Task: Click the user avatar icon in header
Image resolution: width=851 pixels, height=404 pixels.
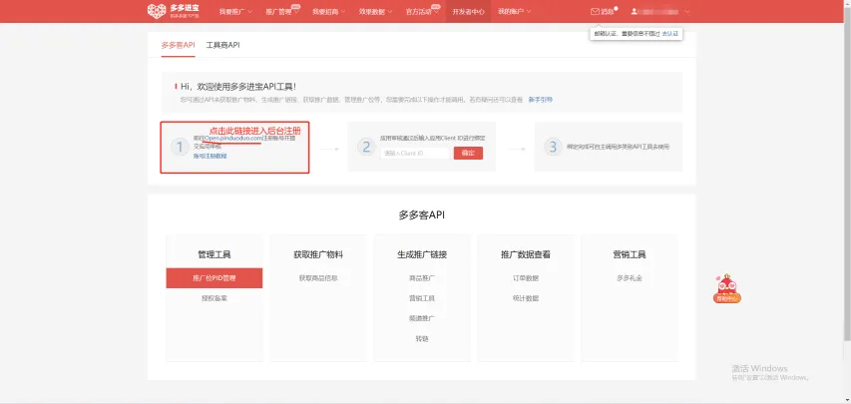Action: point(635,11)
